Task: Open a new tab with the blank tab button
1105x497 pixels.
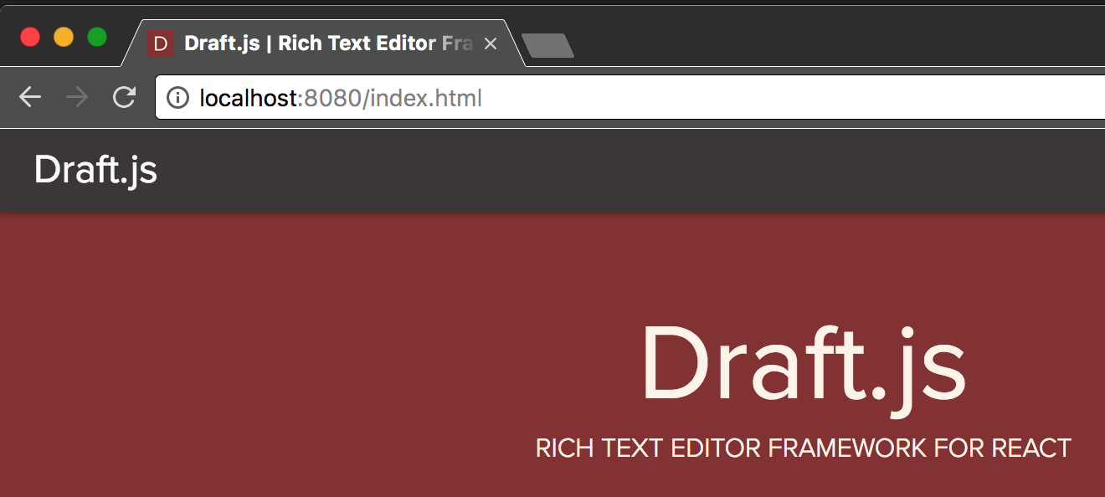Action: coord(547,45)
